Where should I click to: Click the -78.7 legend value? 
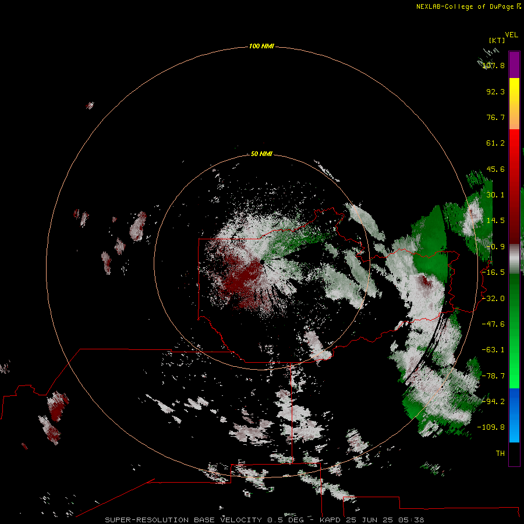[494, 376]
